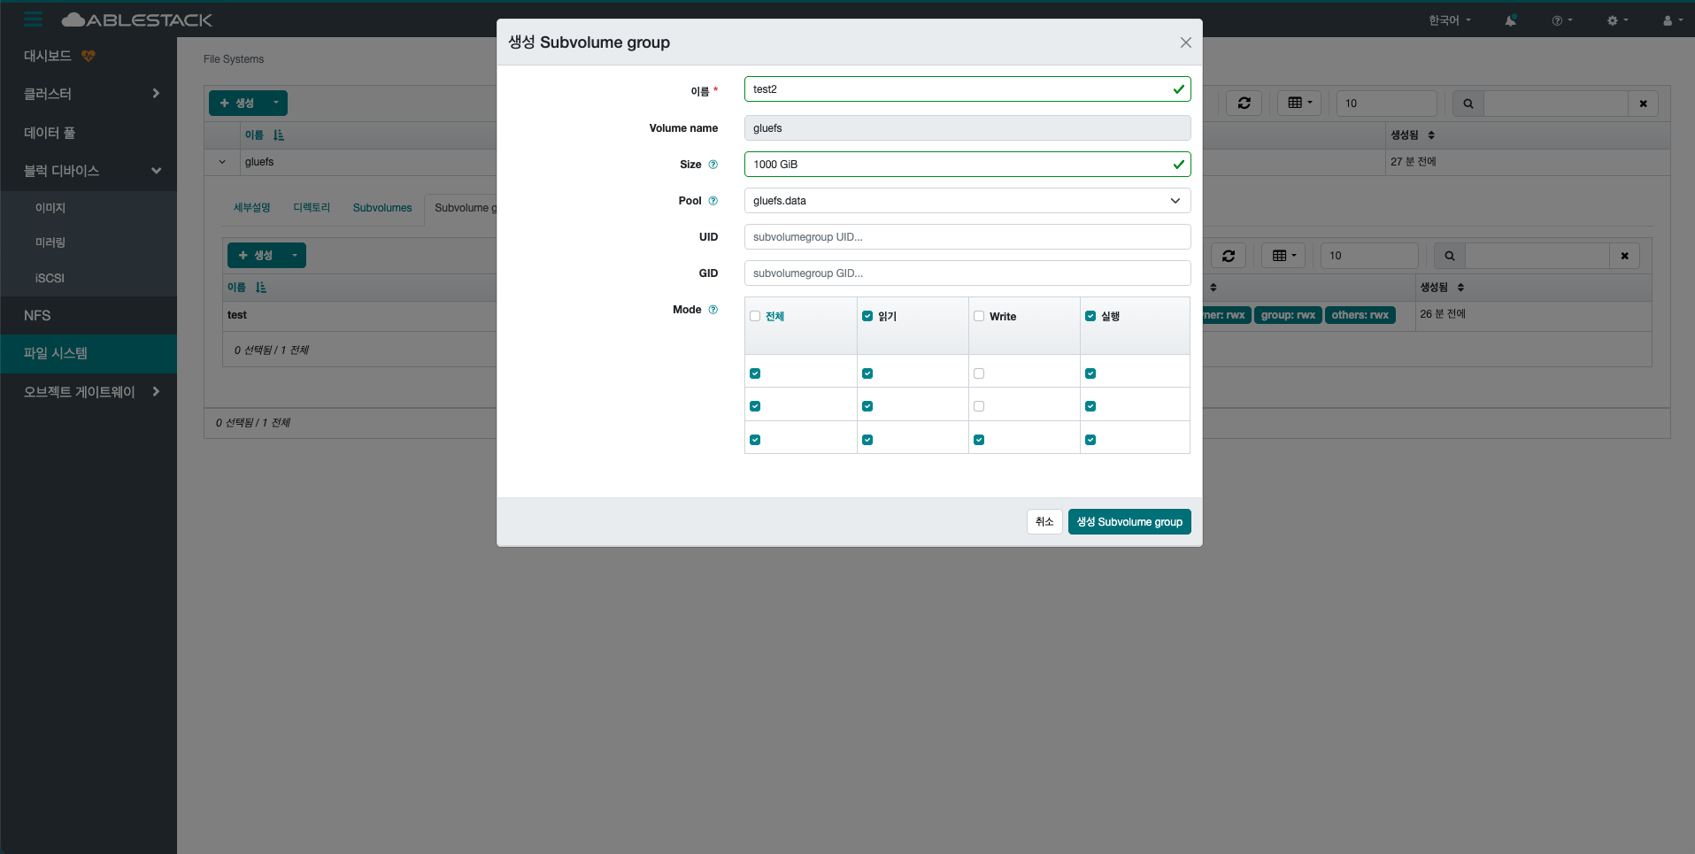The width and height of the screenshot is (1695, 854).
Task: Sort subvolume groups by the 생성됨 column
Action: (1443, 288)
